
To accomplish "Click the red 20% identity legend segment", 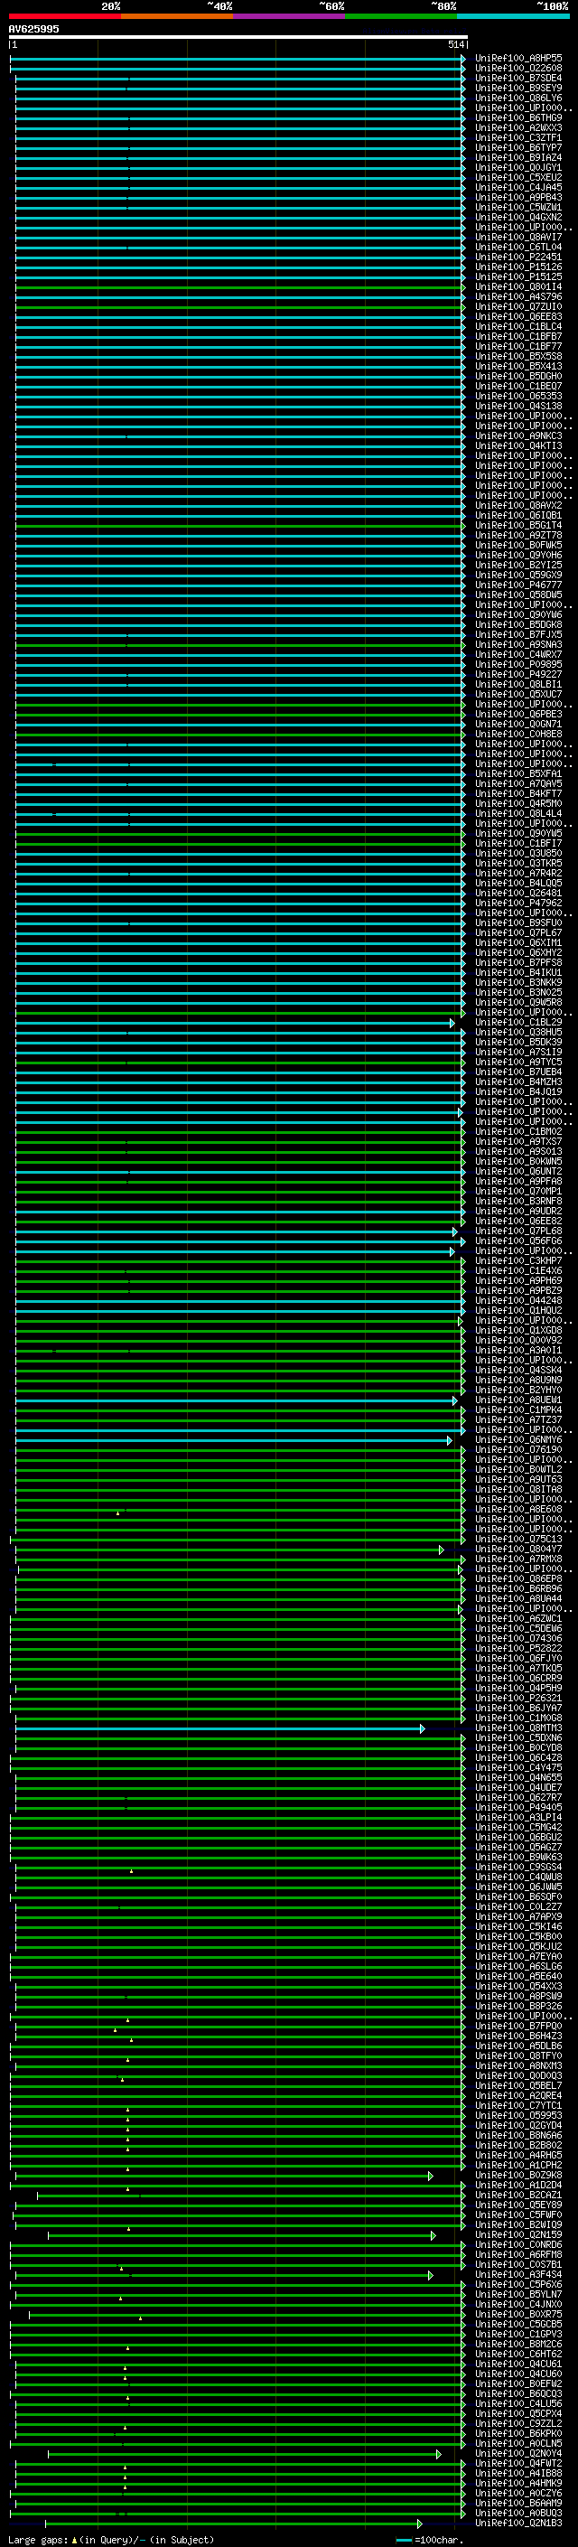I will coord(64,17).
